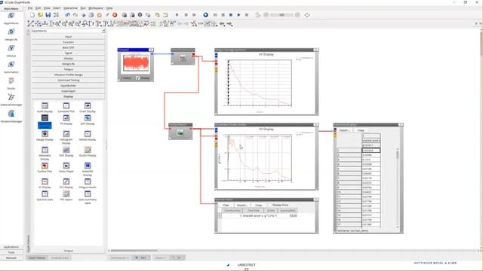This screenshot has height=271, width=483.
Task: Select the Spectral stats glyph in the palette
Action: click(45, 196)
